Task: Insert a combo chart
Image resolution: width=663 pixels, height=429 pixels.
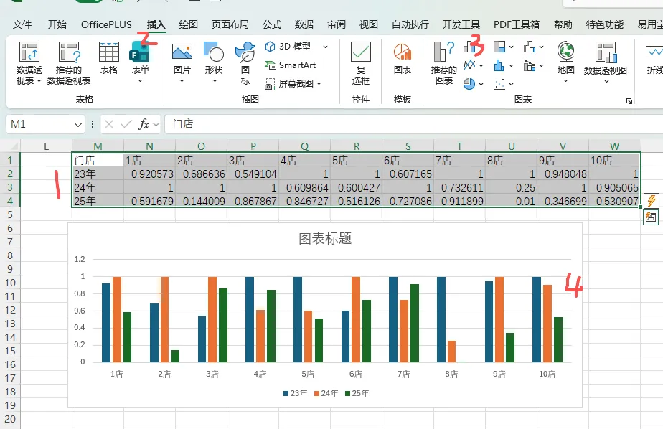Action: [530, 65]
